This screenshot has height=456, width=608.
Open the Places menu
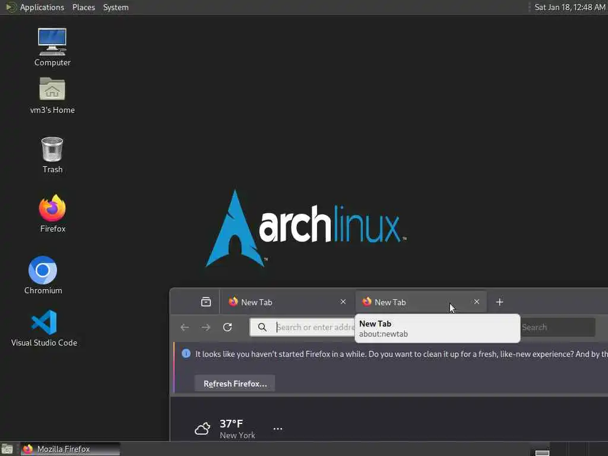(83, 7)
